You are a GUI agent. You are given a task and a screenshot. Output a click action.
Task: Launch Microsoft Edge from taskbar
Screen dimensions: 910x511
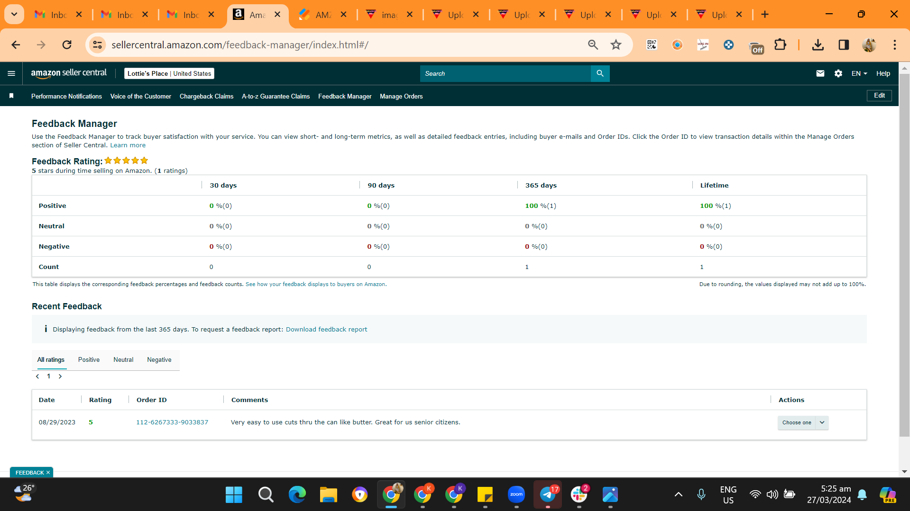tap(297, 495)
